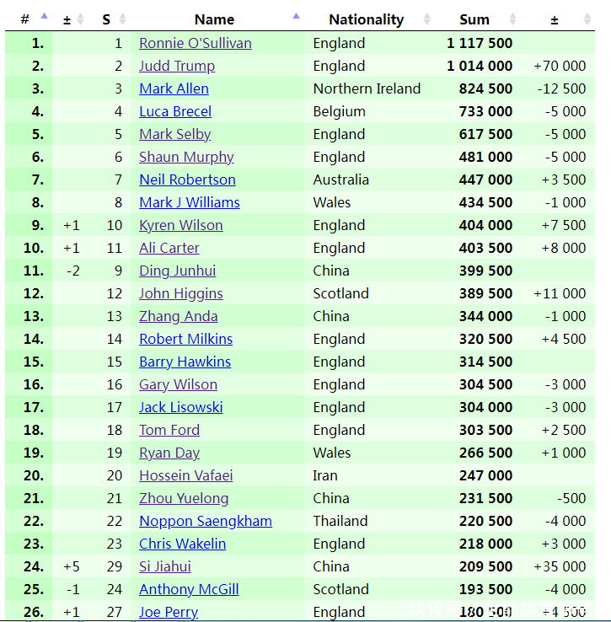Viewport: 611px width, 622px height.
Task: Sort by the # ranking column arrow
Action: click(44, 16)
